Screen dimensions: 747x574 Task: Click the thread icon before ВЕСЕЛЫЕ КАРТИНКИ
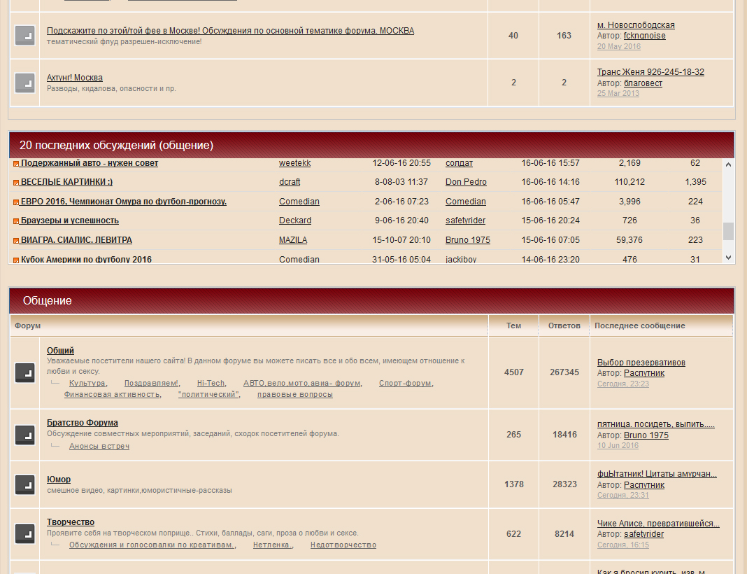click(x=16, y=183)
